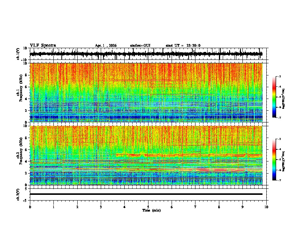Click the red 5 kHz emission band in ch.2
This screenshot has width=300, height=232.
189,155
